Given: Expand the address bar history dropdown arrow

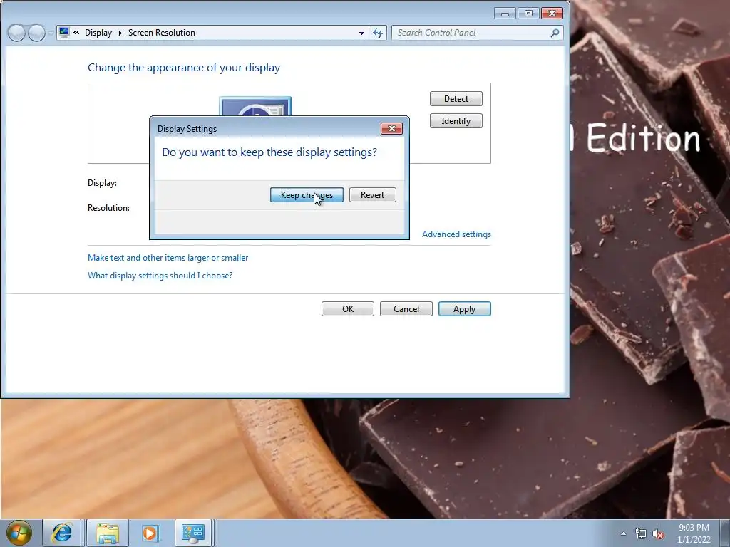Looking at the screenshot, I should point(361,33).
